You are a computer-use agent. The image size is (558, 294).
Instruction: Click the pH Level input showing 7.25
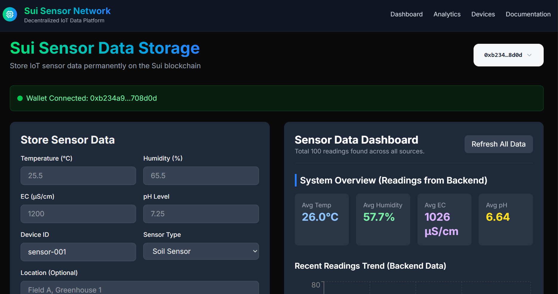(201, 214)
